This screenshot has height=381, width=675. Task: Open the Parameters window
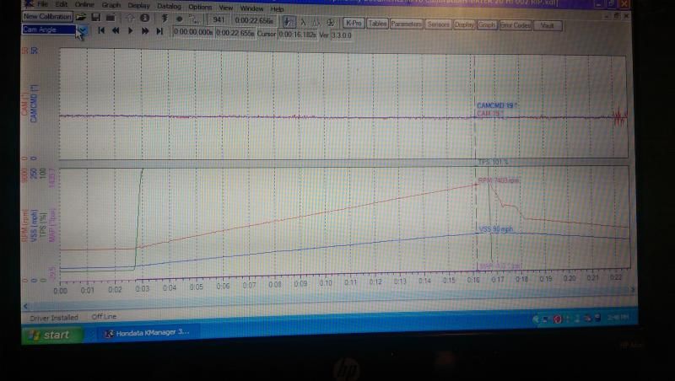(x=407, y=24)
